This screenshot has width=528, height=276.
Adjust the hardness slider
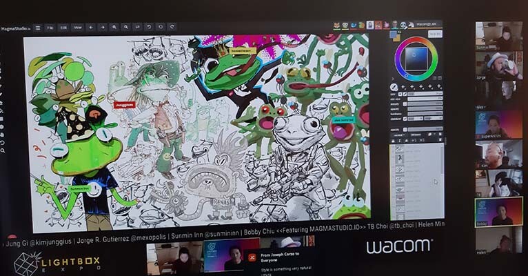tap(425, 114)
